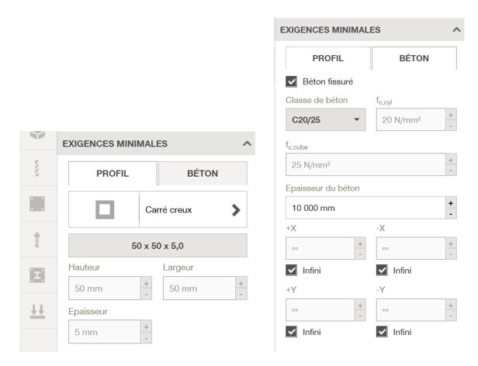Screen dimensions: 478x366
Task: Toggle the Béton fissuré checkbox
Action: (292, 81)
